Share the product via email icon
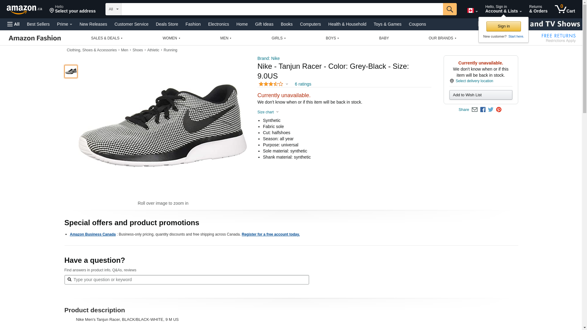 [x=474, y=110]
